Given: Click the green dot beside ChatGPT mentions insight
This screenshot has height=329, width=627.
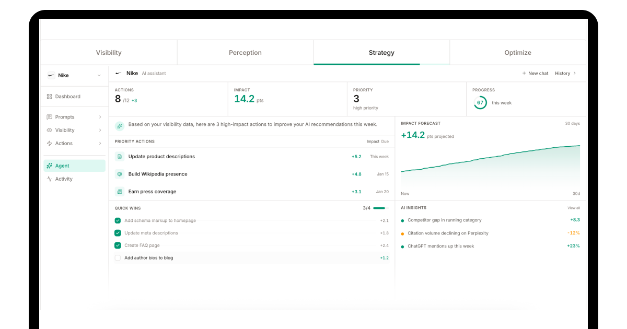Looking at the screenshot, I should 402,246.
